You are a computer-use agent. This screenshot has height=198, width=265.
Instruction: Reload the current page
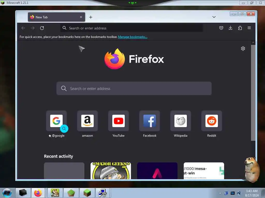coord(42,28)
